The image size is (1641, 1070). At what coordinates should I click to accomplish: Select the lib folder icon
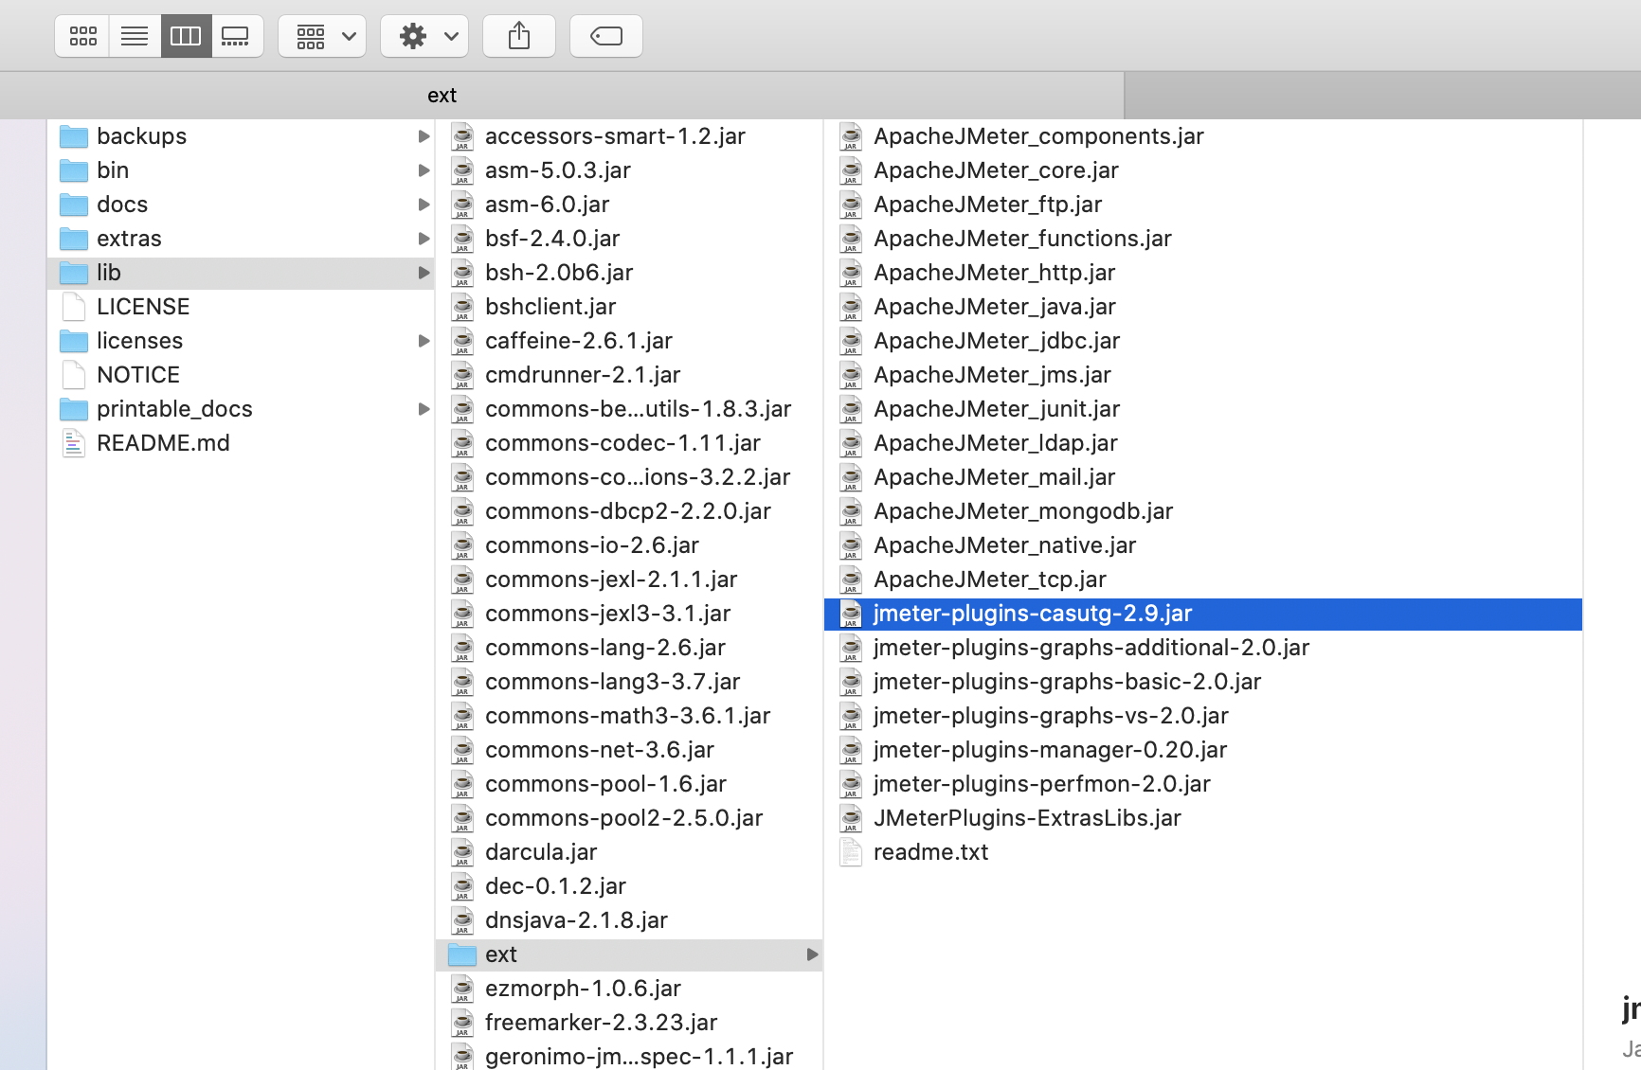click(74, 273)
